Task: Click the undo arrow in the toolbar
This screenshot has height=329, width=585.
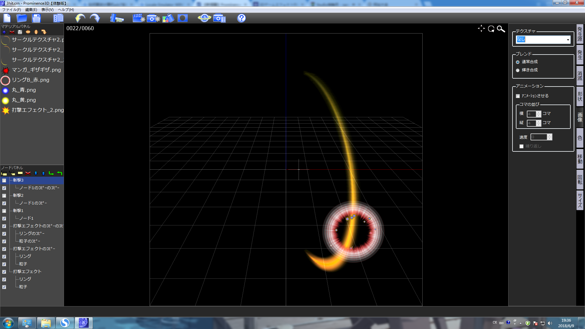Action: click(x=80, y=18)
